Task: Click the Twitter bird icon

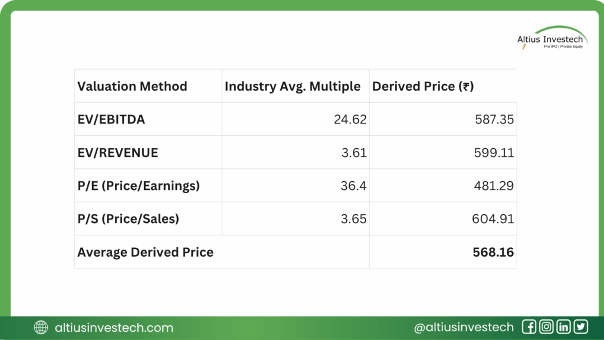Action: [x=580, y=327]
